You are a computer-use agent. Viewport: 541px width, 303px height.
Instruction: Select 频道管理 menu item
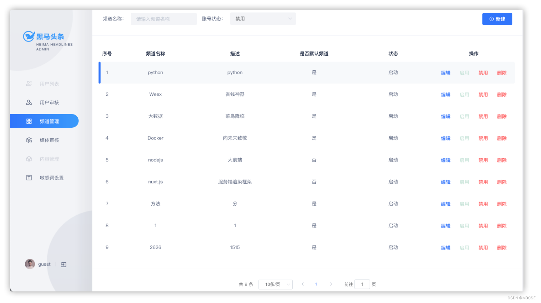click(x=44, y=121)
